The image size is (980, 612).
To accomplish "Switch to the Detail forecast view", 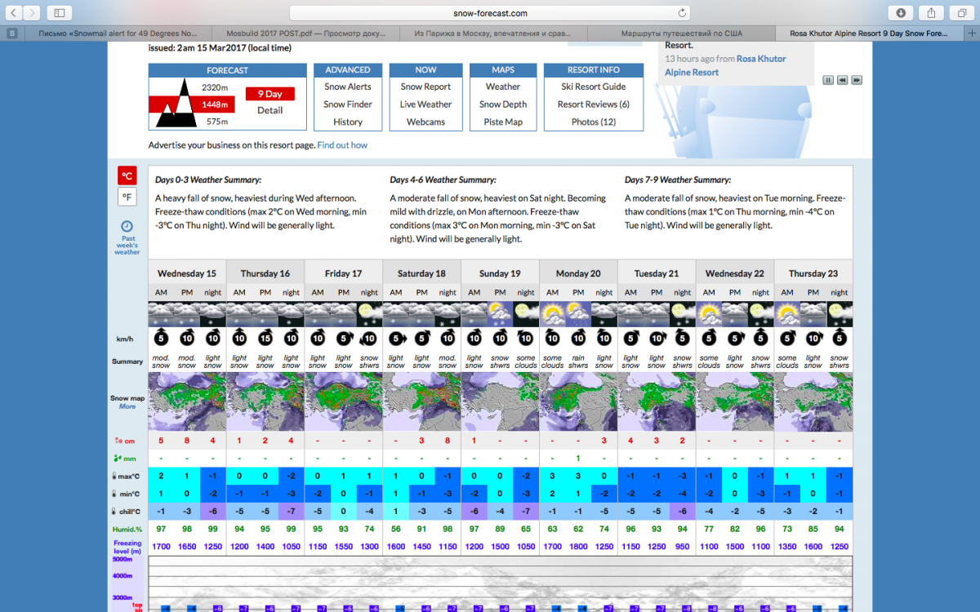I will coord(269,110).
